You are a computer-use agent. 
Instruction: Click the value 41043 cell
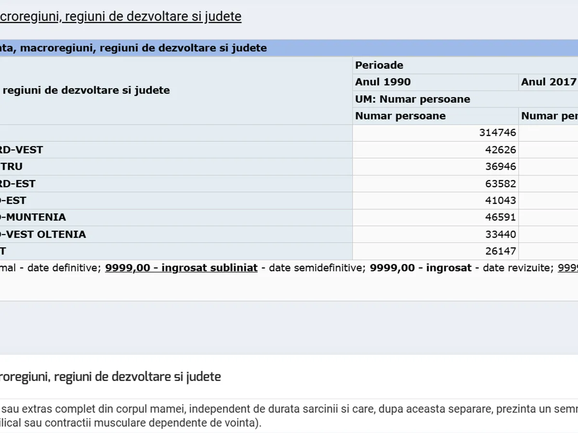500,201
